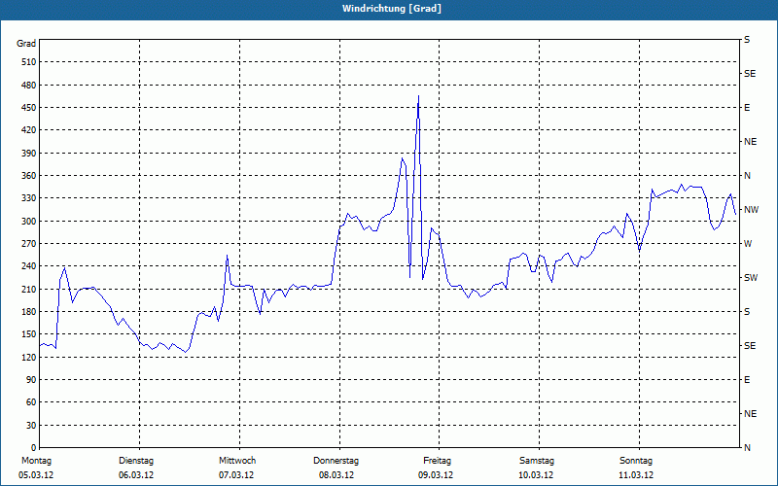This screenshot has height=486, width=778.
Task: Click the SE compass label between 120 and 150
Action: (750, 346)
